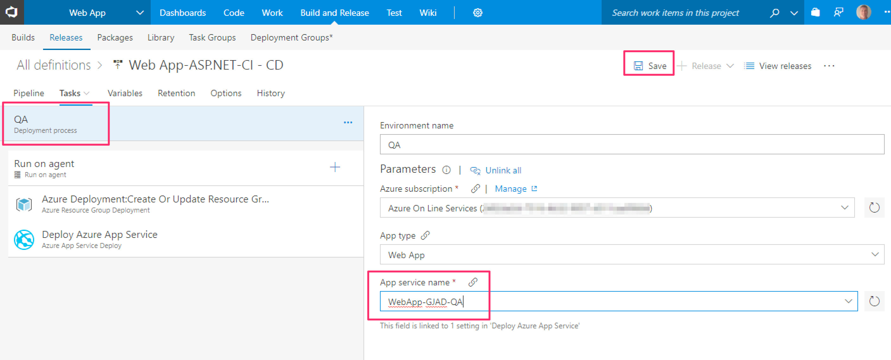Image resolution: width=891 pixels, height=360 pixels.
Task: Open the Manage subscription link
Action: point(510,189)
